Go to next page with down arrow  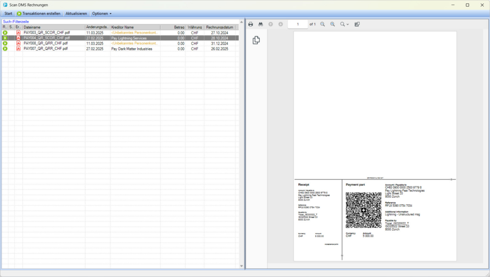click(280, 24)
